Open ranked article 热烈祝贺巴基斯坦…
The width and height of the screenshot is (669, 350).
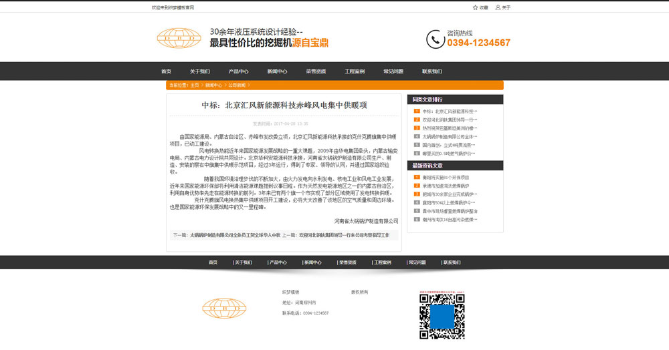coord(450,128)
